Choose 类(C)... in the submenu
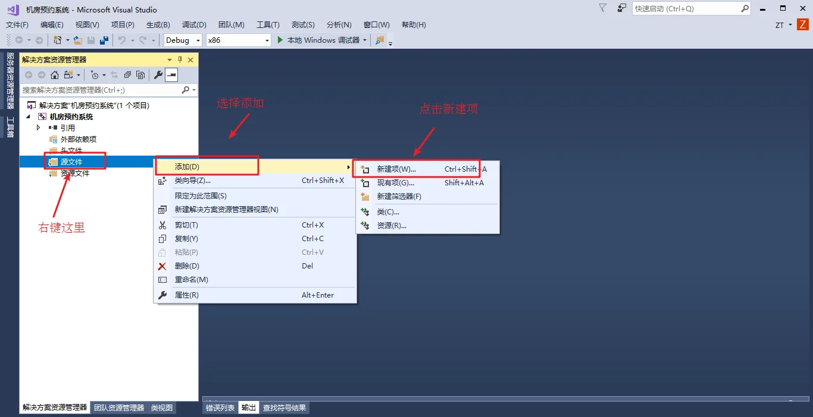Image resolution: width=813 pixels, height=417 pixels. click(x=428, y=212)
